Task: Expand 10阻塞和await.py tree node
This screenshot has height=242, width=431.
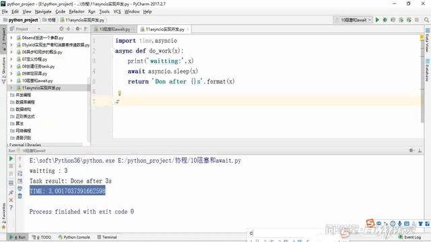Action: click(11, 81)
